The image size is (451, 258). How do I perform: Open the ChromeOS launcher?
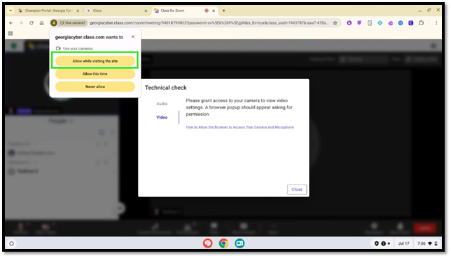pos(11,243)
